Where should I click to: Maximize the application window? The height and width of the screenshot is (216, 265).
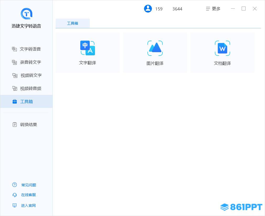point(243,9)
